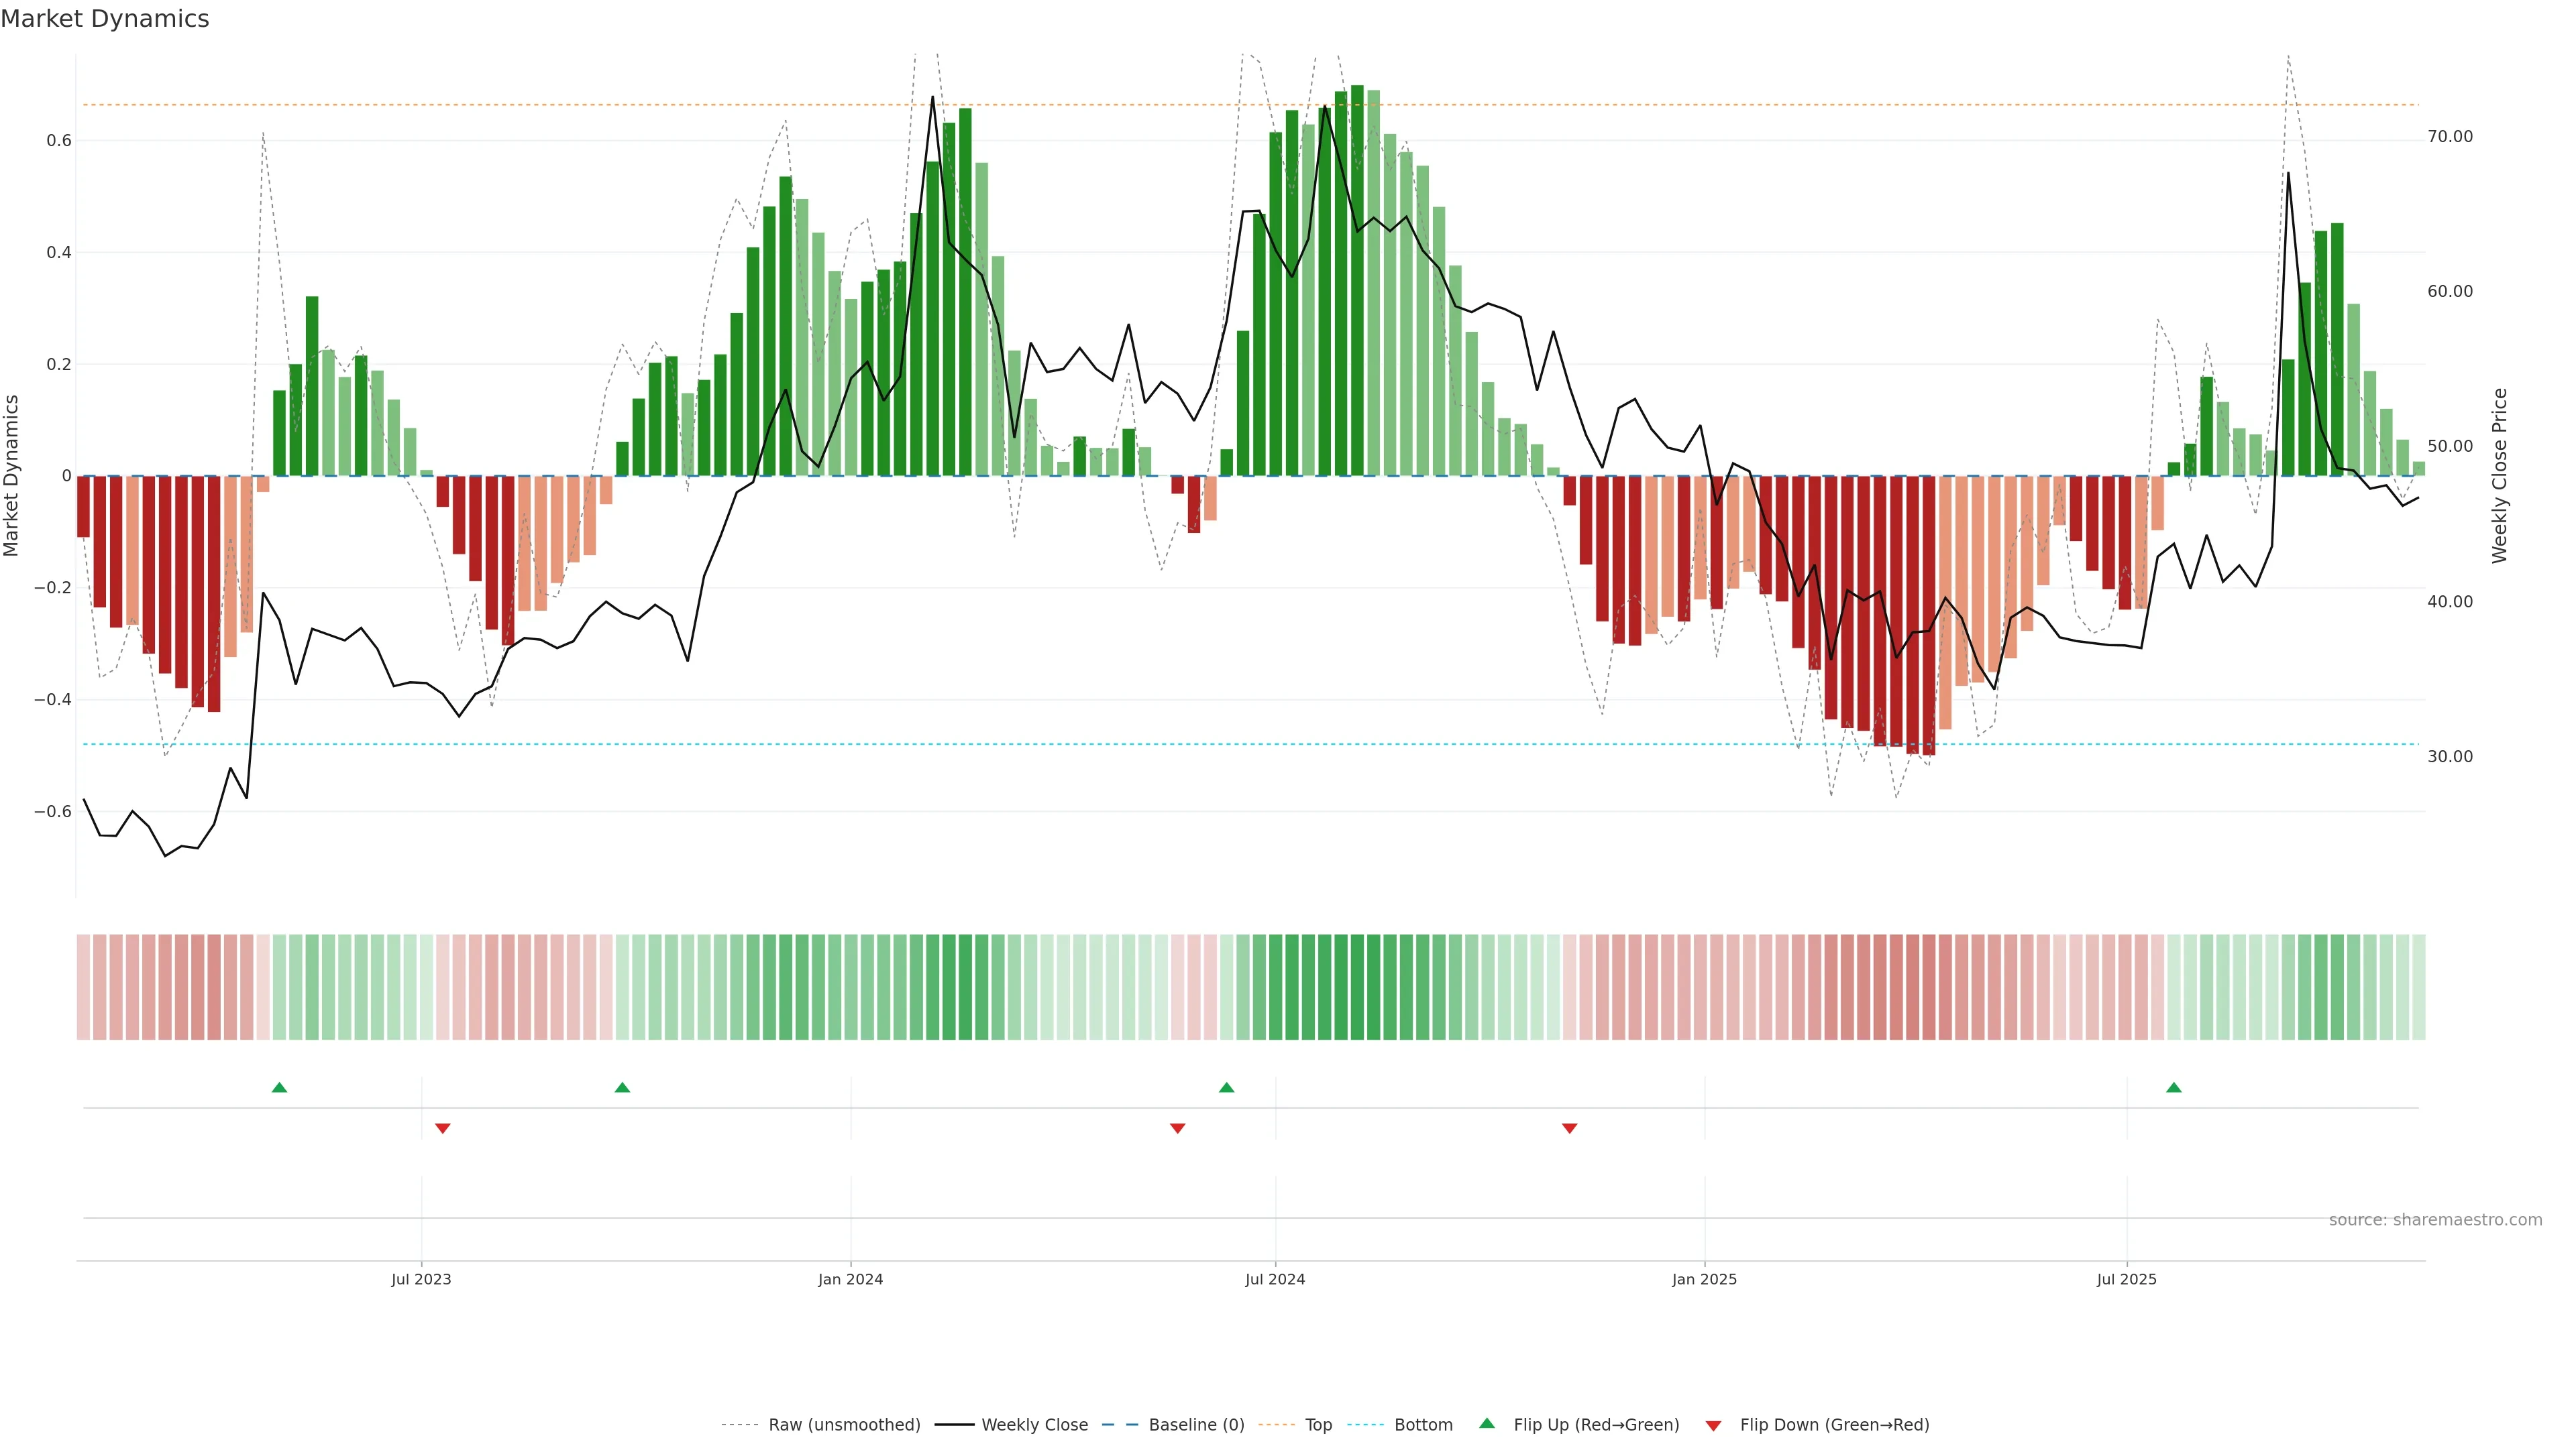Click the flip-up triangle before Jul 2024
The height and width of the screenshot is (1448, 2576).
pyautogui.click(x=1226, y=1087)
